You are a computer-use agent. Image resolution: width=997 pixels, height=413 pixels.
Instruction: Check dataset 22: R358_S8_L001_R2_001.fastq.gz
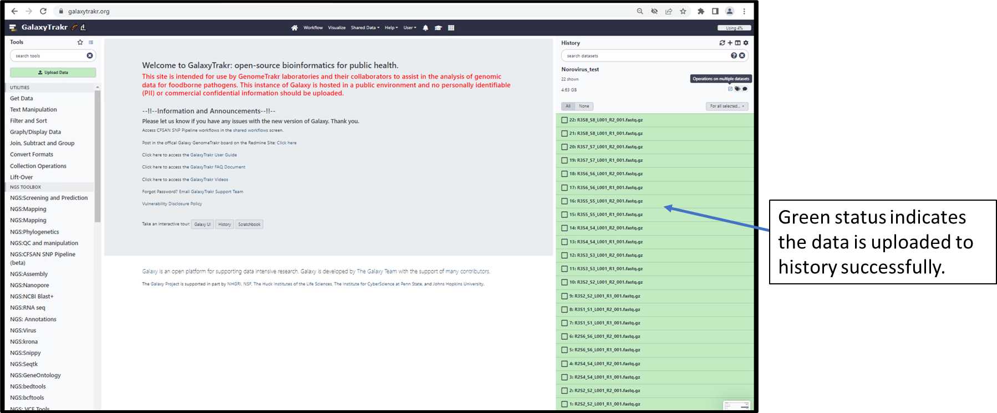click(x=564, y=120)
